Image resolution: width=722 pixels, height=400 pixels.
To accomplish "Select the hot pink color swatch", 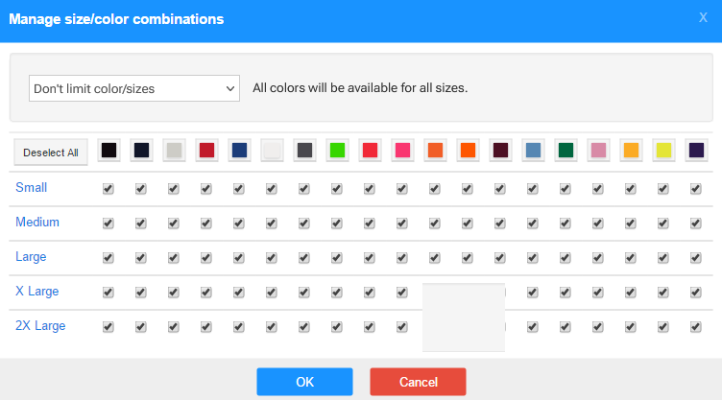I will click(x=403, y=150).
